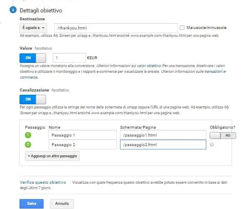Click the Destinazione /thankyou.html field
The image size is (252, 209).
116,28
